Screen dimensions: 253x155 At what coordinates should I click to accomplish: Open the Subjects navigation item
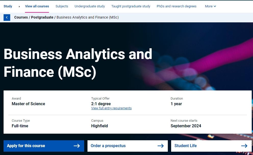(62, 6)
